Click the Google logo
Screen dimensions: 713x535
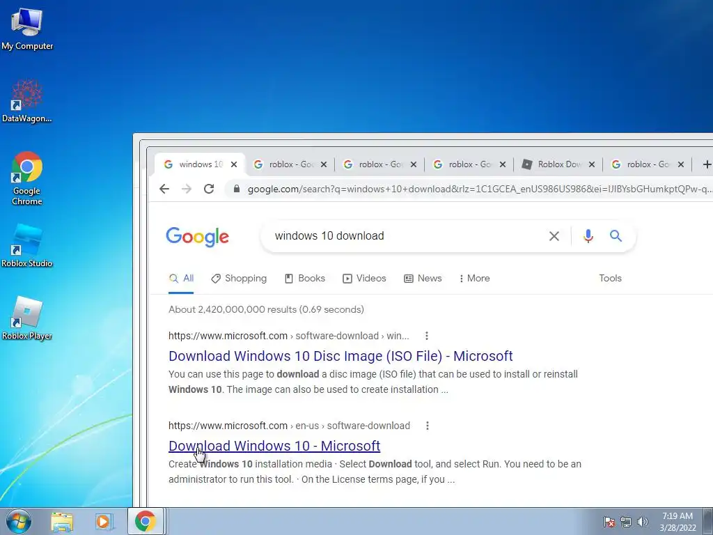tap(197, 237)
